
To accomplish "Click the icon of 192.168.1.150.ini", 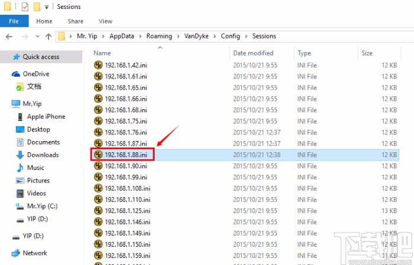I will pos(98,244).
